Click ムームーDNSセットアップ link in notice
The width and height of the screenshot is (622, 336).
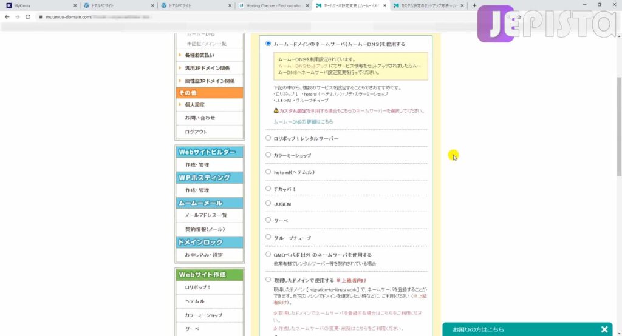click(302, 66)
